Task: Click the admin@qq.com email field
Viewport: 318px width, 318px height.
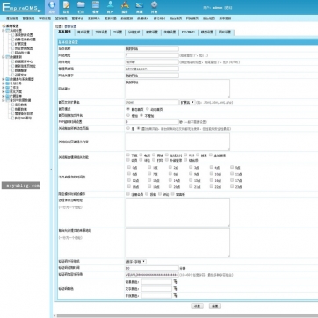Action: pos(152,69)
